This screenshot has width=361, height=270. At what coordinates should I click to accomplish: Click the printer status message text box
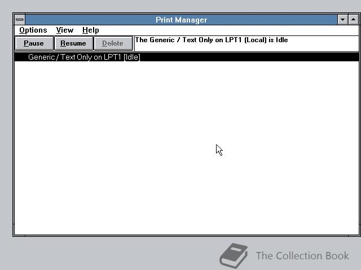coord(246,43)
